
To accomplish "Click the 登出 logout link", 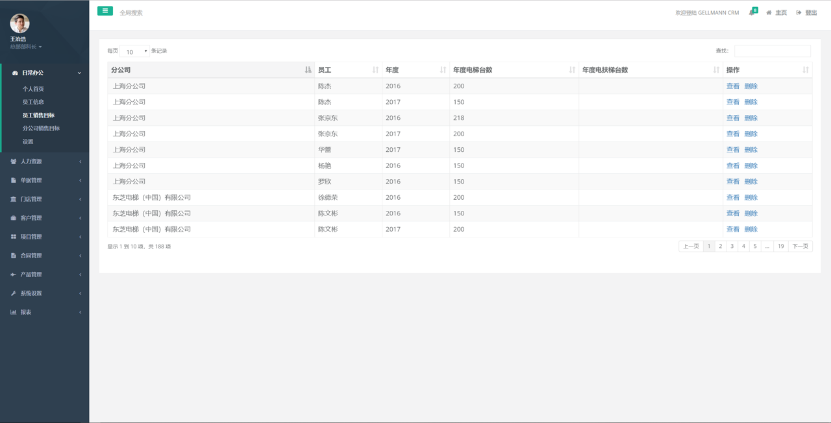I will (807, 13).
